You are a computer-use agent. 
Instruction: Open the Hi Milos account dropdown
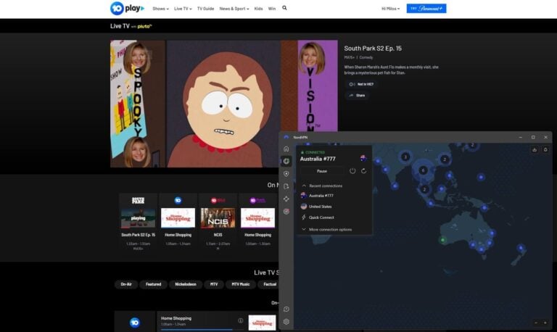(390, 9)
